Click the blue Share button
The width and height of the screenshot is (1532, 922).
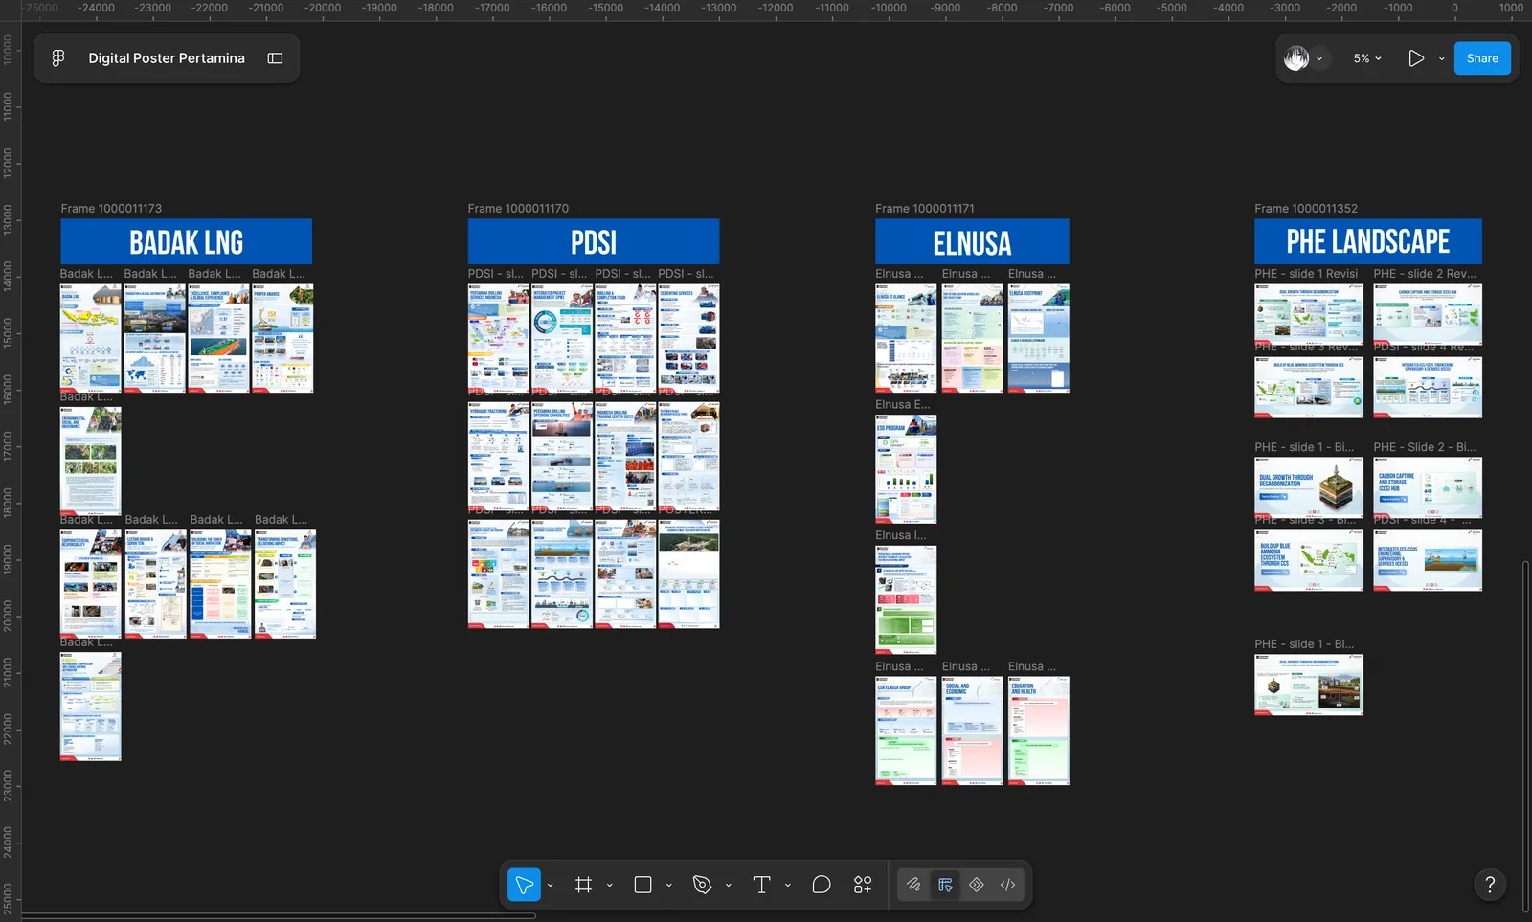[1482, 58]
